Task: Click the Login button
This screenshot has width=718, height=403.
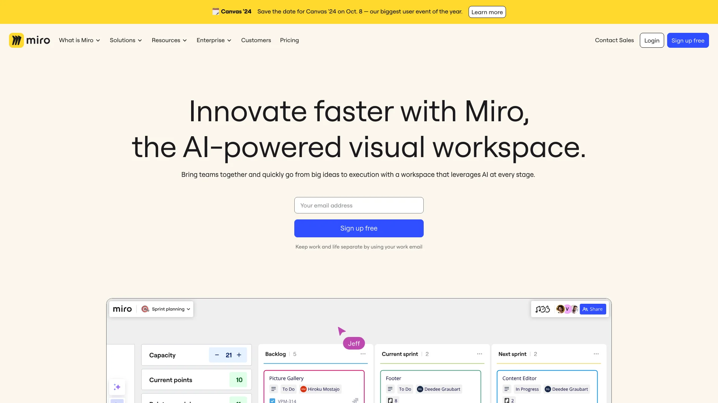Action: point(652,40)
